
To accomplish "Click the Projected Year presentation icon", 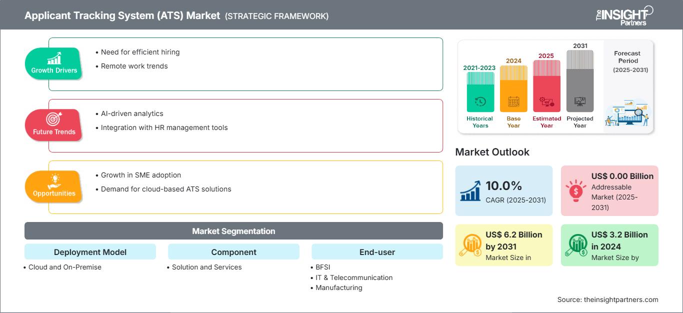I will click(580, 102).
